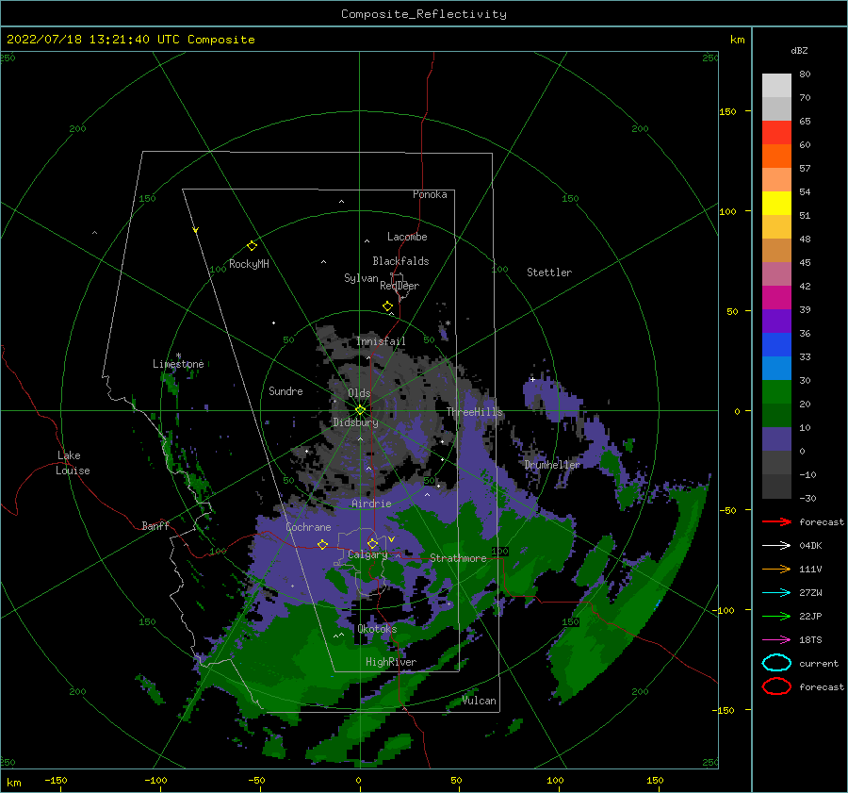Click the Lacombe label
Image resolution: width=848 pixels, height=793 pixels.
[407, 237]
